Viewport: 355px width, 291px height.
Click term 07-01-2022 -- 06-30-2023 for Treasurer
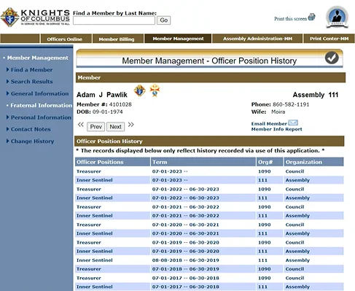click(186, 189)
